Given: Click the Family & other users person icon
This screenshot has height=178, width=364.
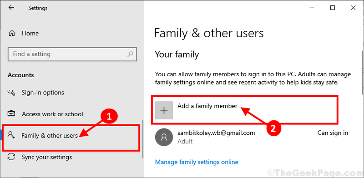Looking at the screenshot, I should (11, 135).
